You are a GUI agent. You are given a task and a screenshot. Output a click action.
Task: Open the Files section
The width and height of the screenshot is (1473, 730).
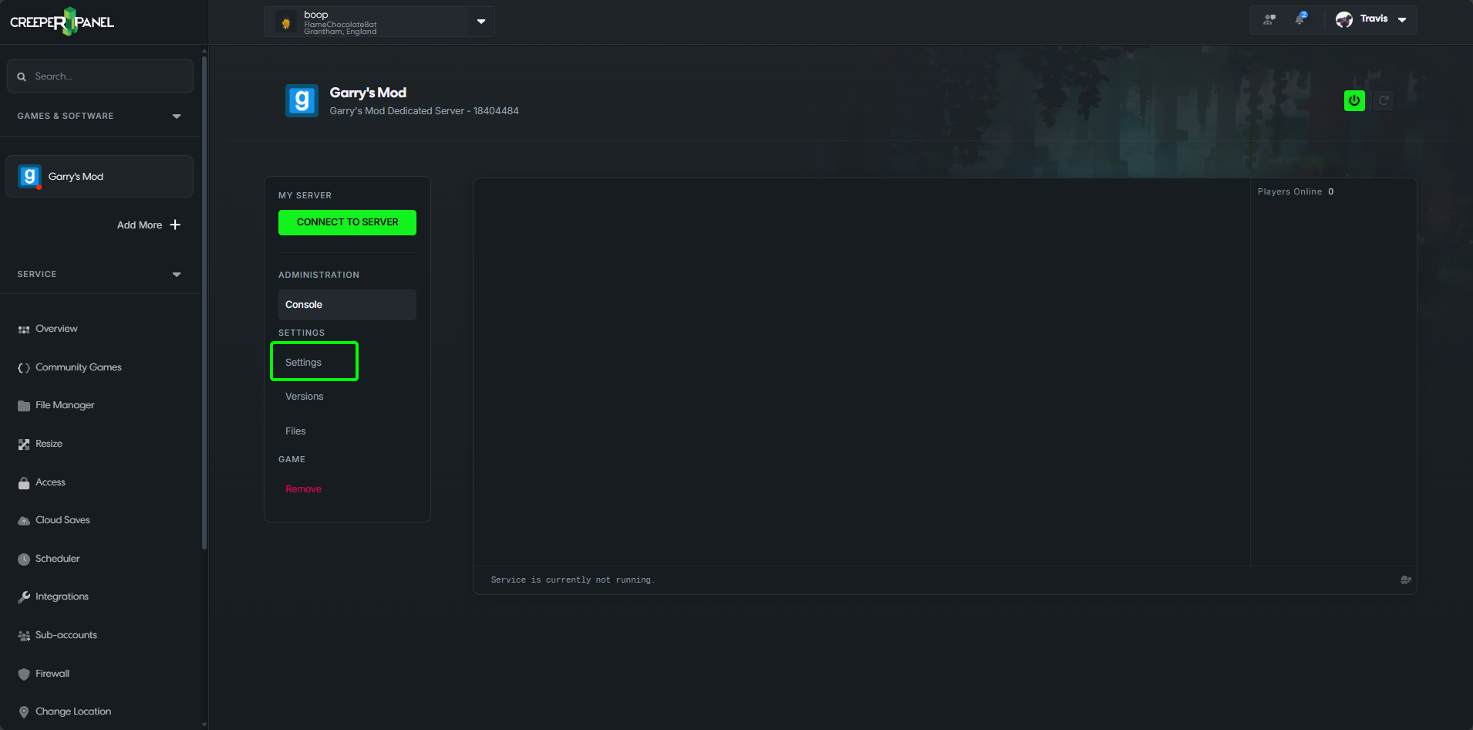pyautogui.click(x=295, y=431)
